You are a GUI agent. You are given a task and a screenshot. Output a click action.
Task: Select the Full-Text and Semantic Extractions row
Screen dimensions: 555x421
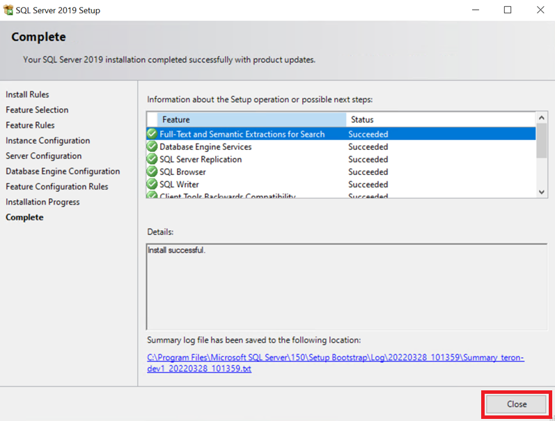[242, 135]
